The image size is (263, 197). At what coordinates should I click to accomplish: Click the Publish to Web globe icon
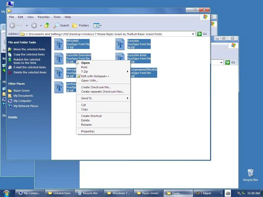point(10,60)
